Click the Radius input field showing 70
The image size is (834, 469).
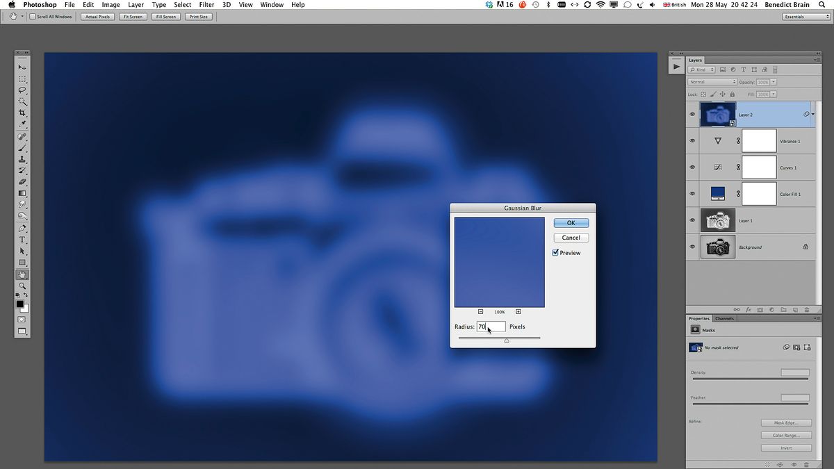[x=490, y=327]
